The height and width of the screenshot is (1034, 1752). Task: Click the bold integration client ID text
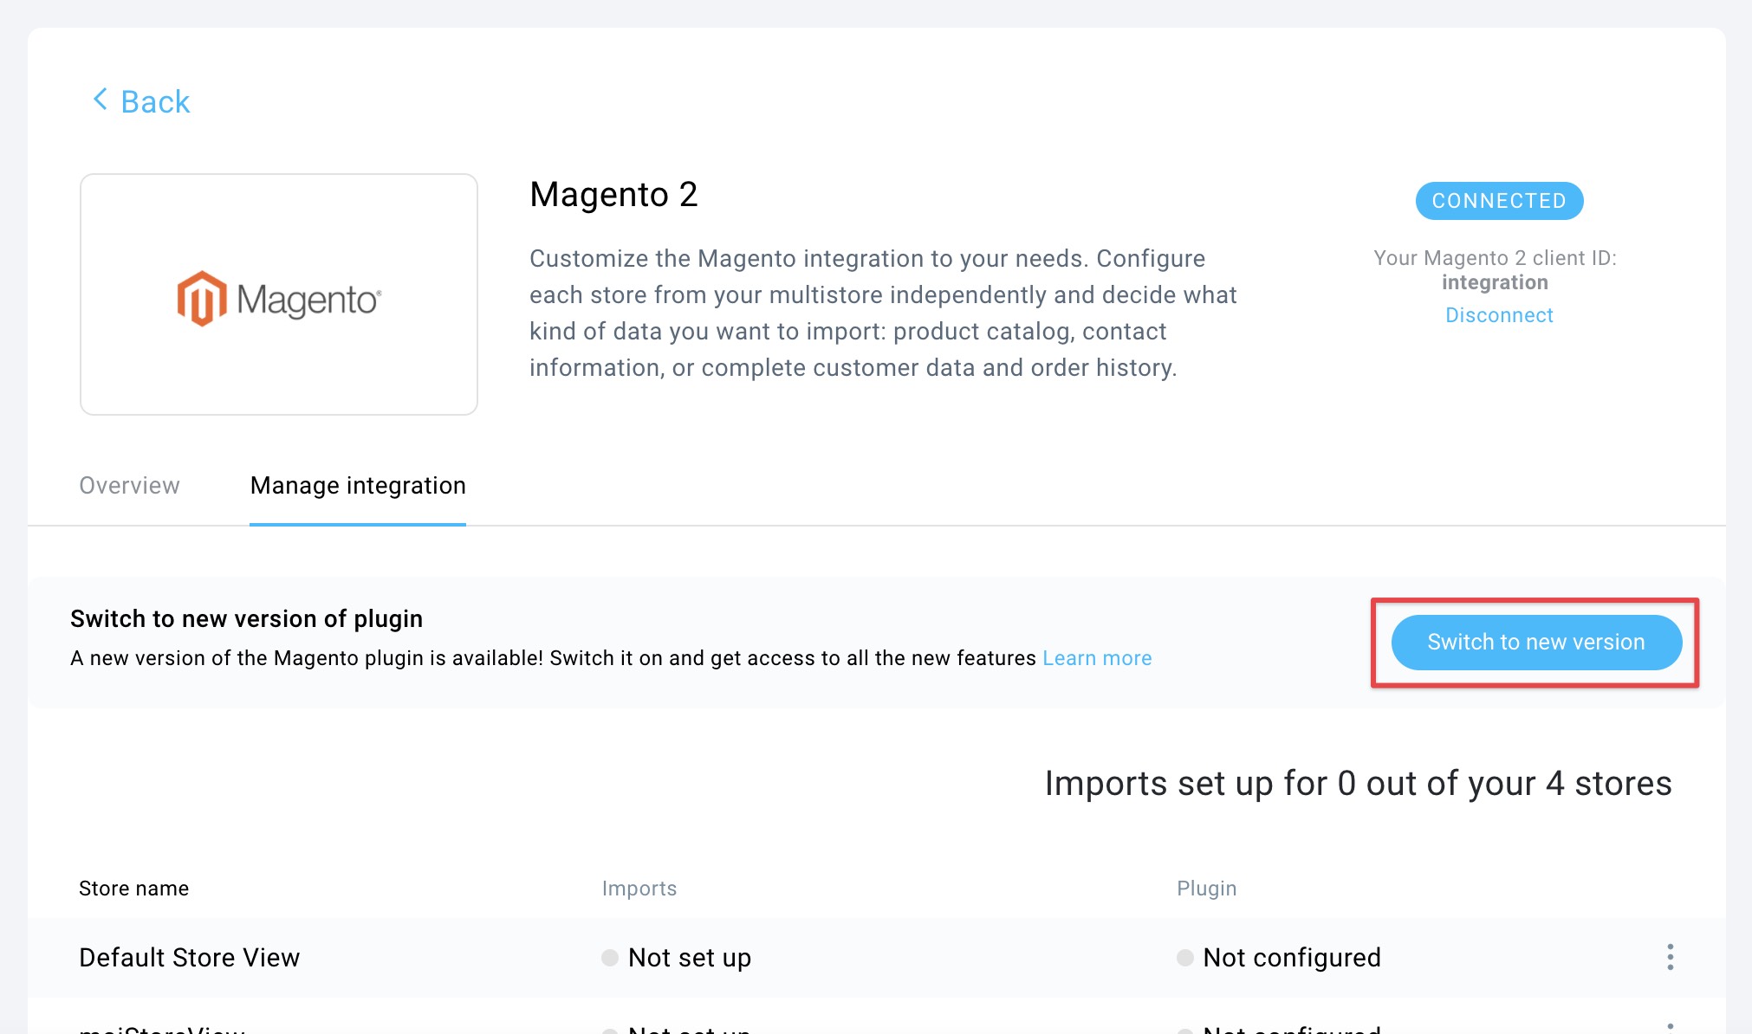click(1495, 282)
